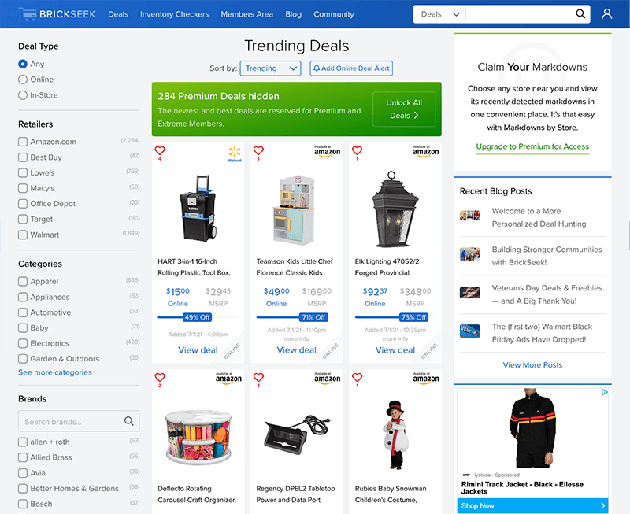View deal for HART Tool Box

pyautogui.click(x=198, y=350)
